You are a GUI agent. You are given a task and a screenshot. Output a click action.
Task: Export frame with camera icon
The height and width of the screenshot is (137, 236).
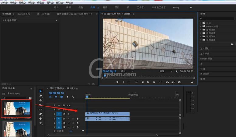coord(179,82)
